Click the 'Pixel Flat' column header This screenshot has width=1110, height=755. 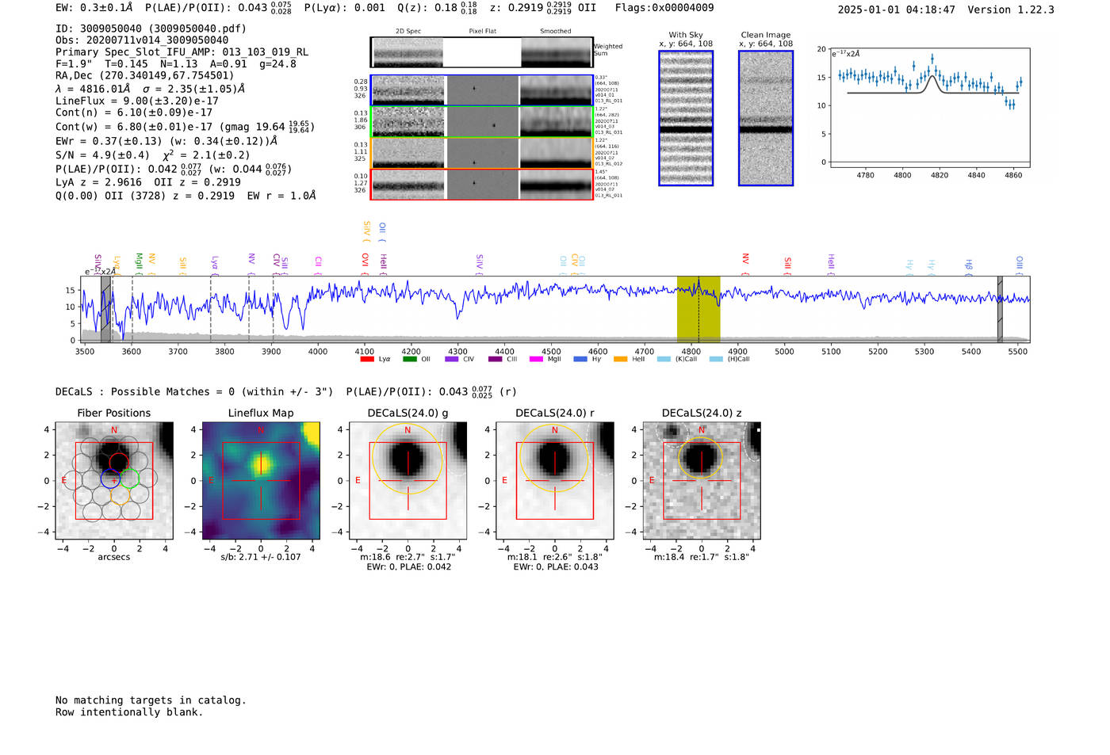pos(482,31)
